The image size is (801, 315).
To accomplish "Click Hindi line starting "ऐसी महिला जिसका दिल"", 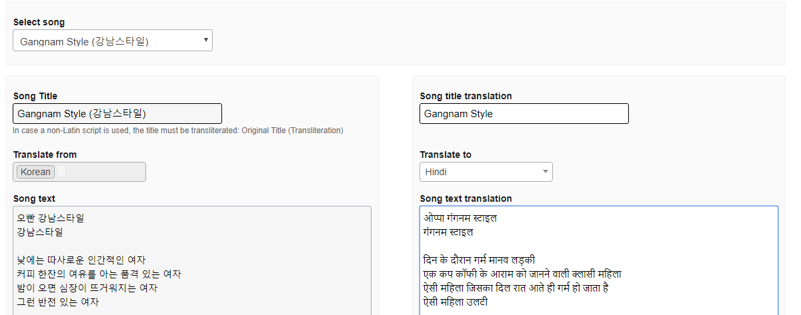I will pos(515,288).
